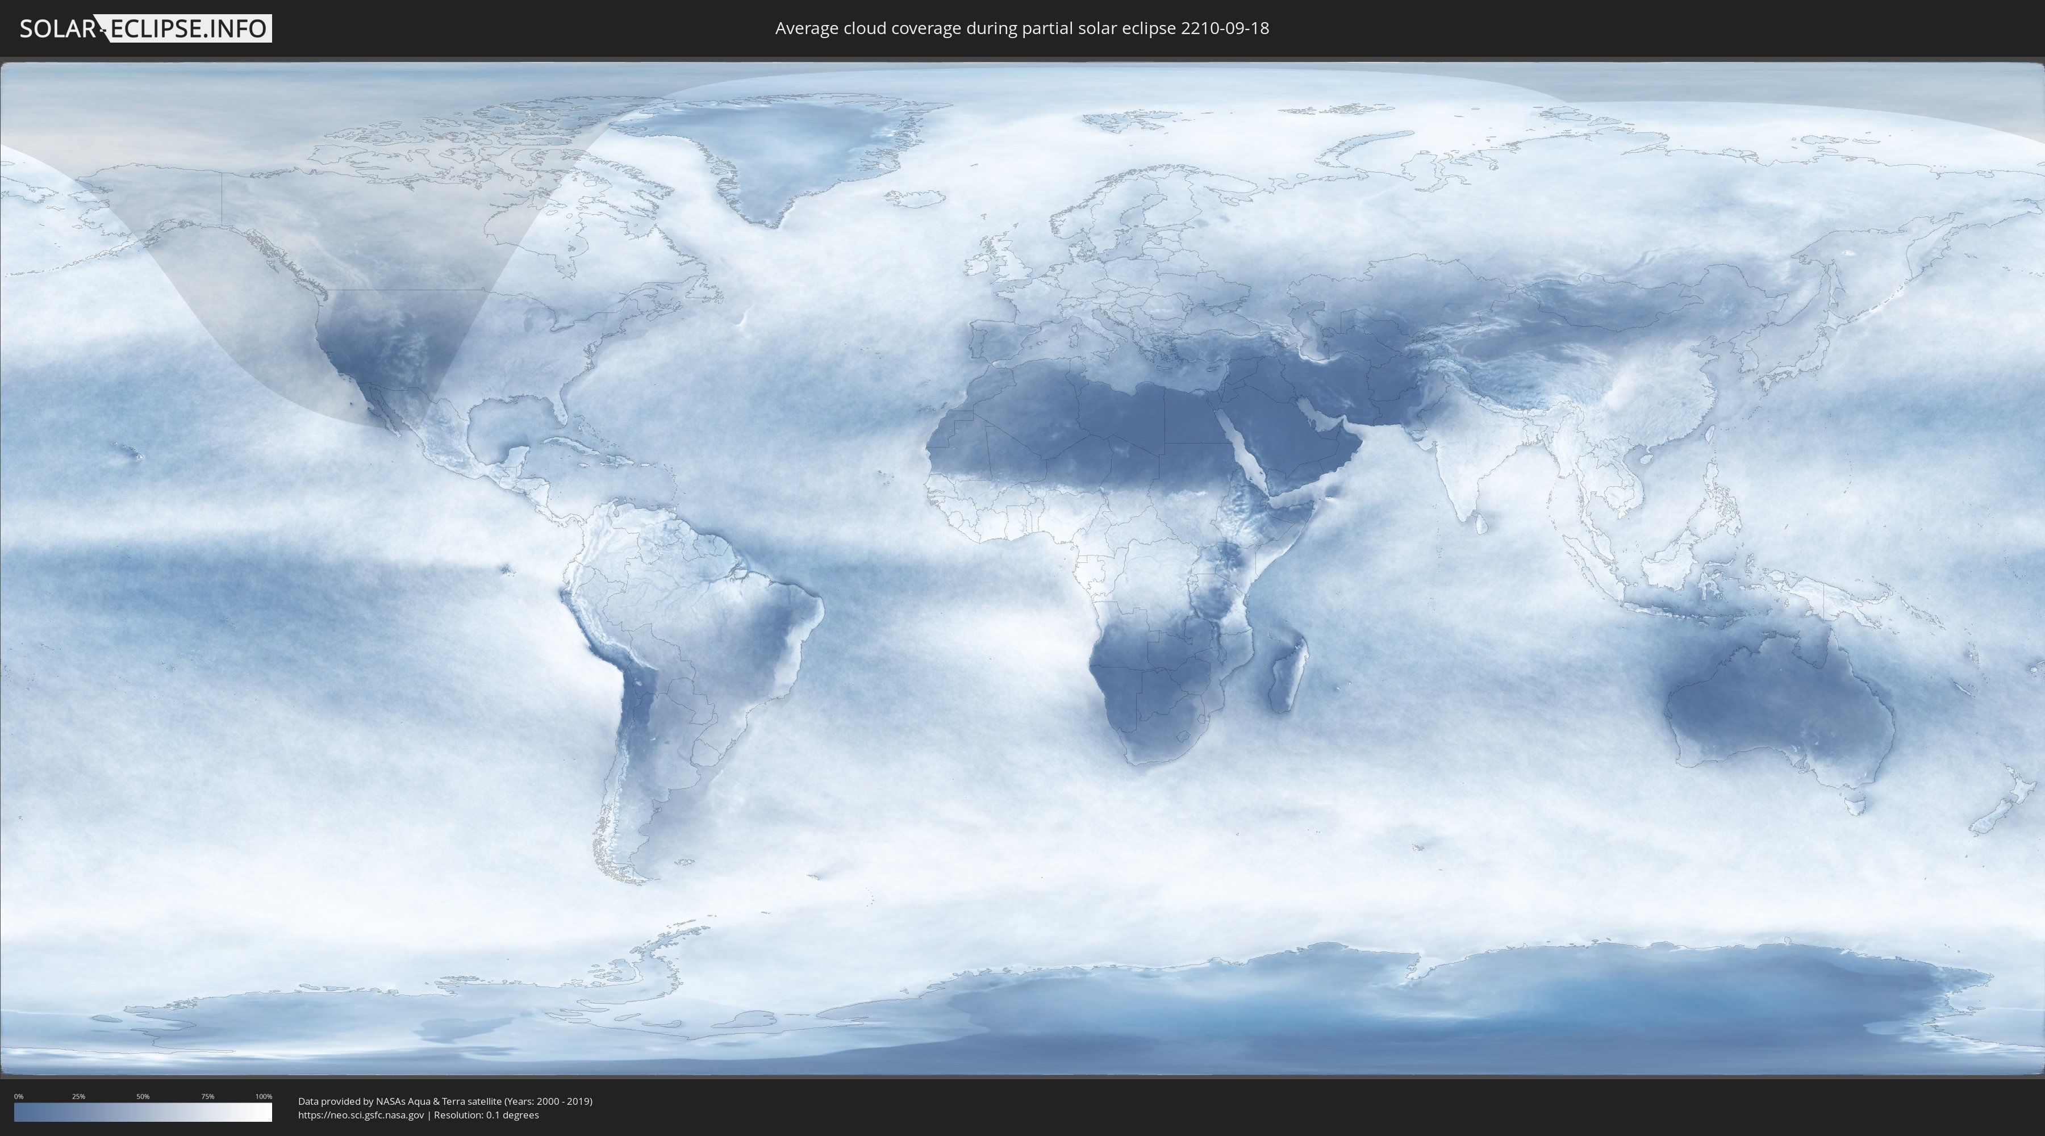Click the 50% legend label

point(143,1096)
